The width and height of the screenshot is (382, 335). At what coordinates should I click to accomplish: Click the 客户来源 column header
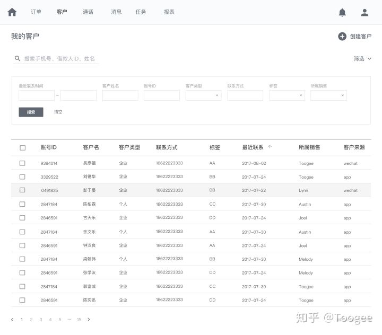pos(354,147)
